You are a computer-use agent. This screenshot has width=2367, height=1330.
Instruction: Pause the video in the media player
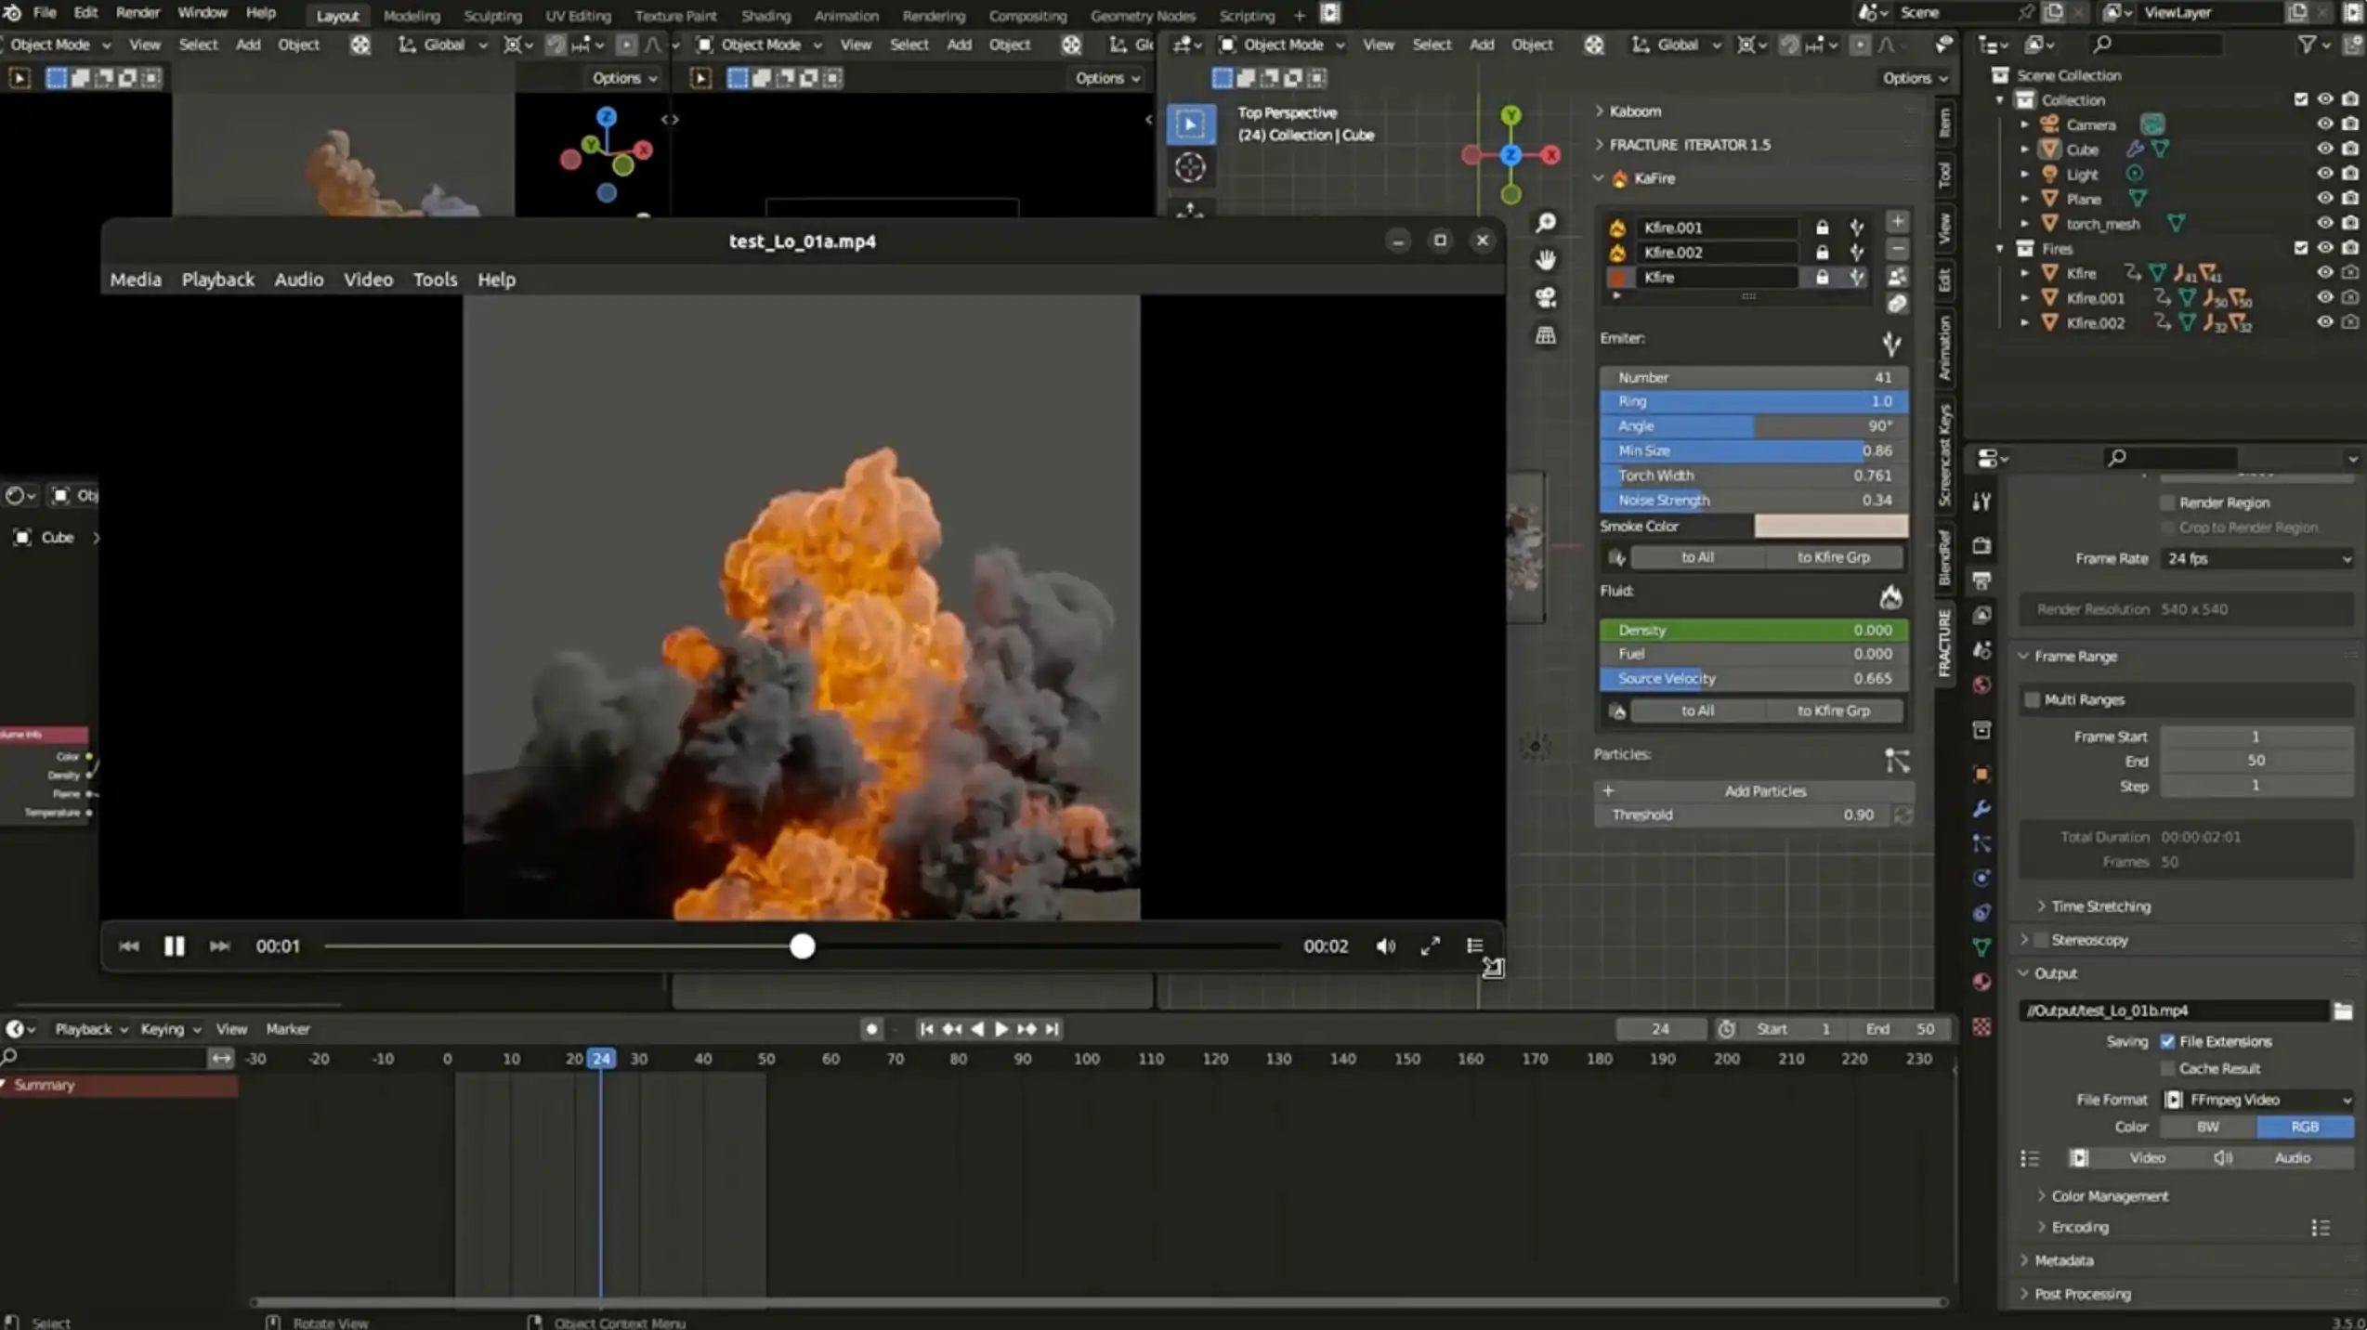point(174,945)
